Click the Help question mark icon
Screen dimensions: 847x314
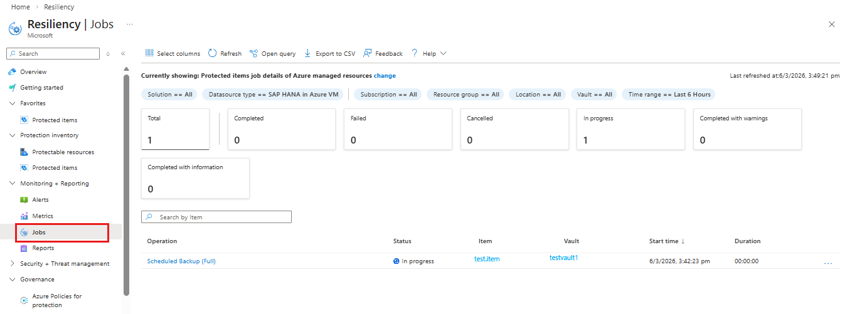[415, 53]
